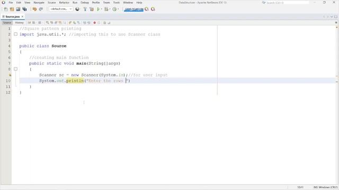Click the Find Selection icon
Viewport: 339px width, 190px height.
[x=47, y=23]
